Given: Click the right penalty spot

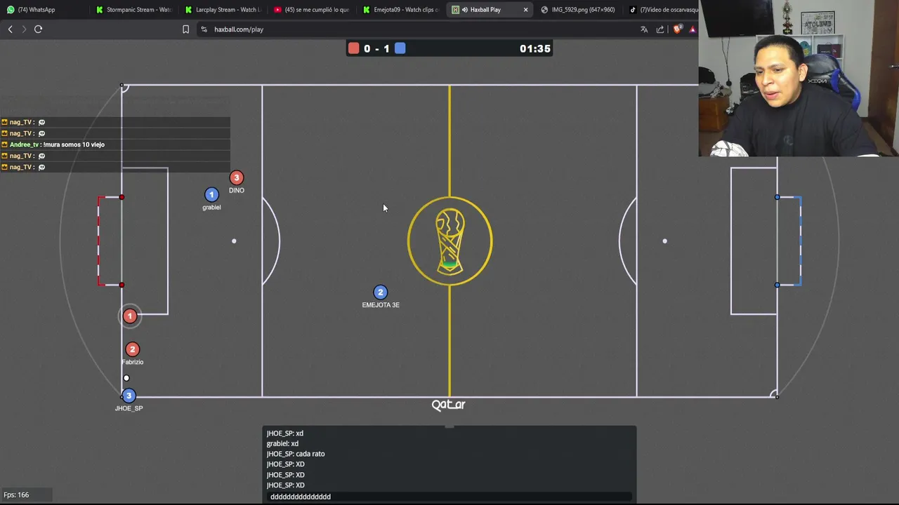Looking at the screenshot, I should 664,241.
